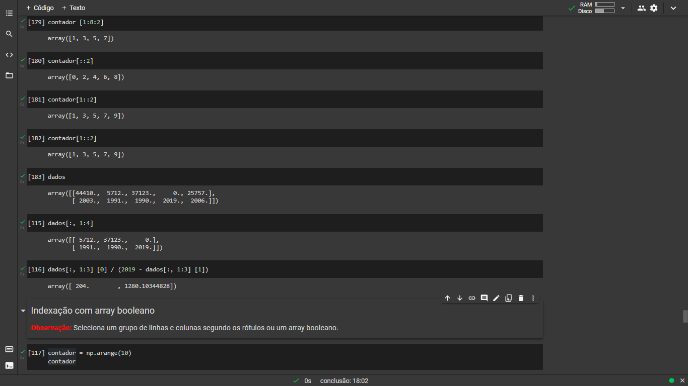Screen dimensions: 688x386
Task: Open notebook settings gear
Action: [x=654, y=8]
